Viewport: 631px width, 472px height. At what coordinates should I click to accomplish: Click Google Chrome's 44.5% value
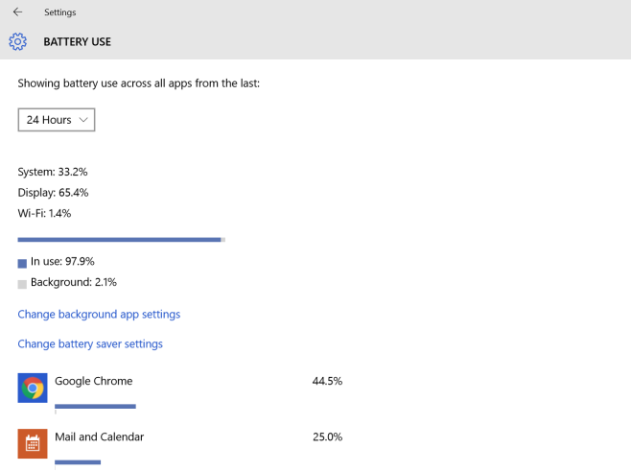pos(327,381)
